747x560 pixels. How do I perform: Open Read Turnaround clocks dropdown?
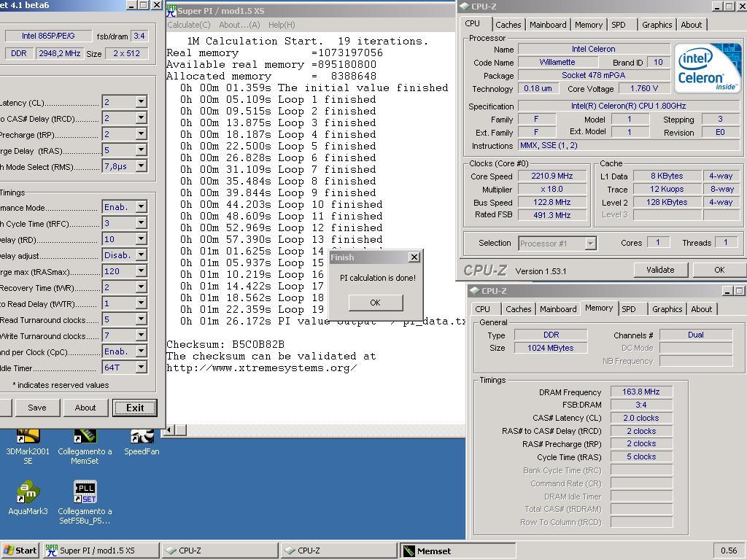tap(141, 319)
